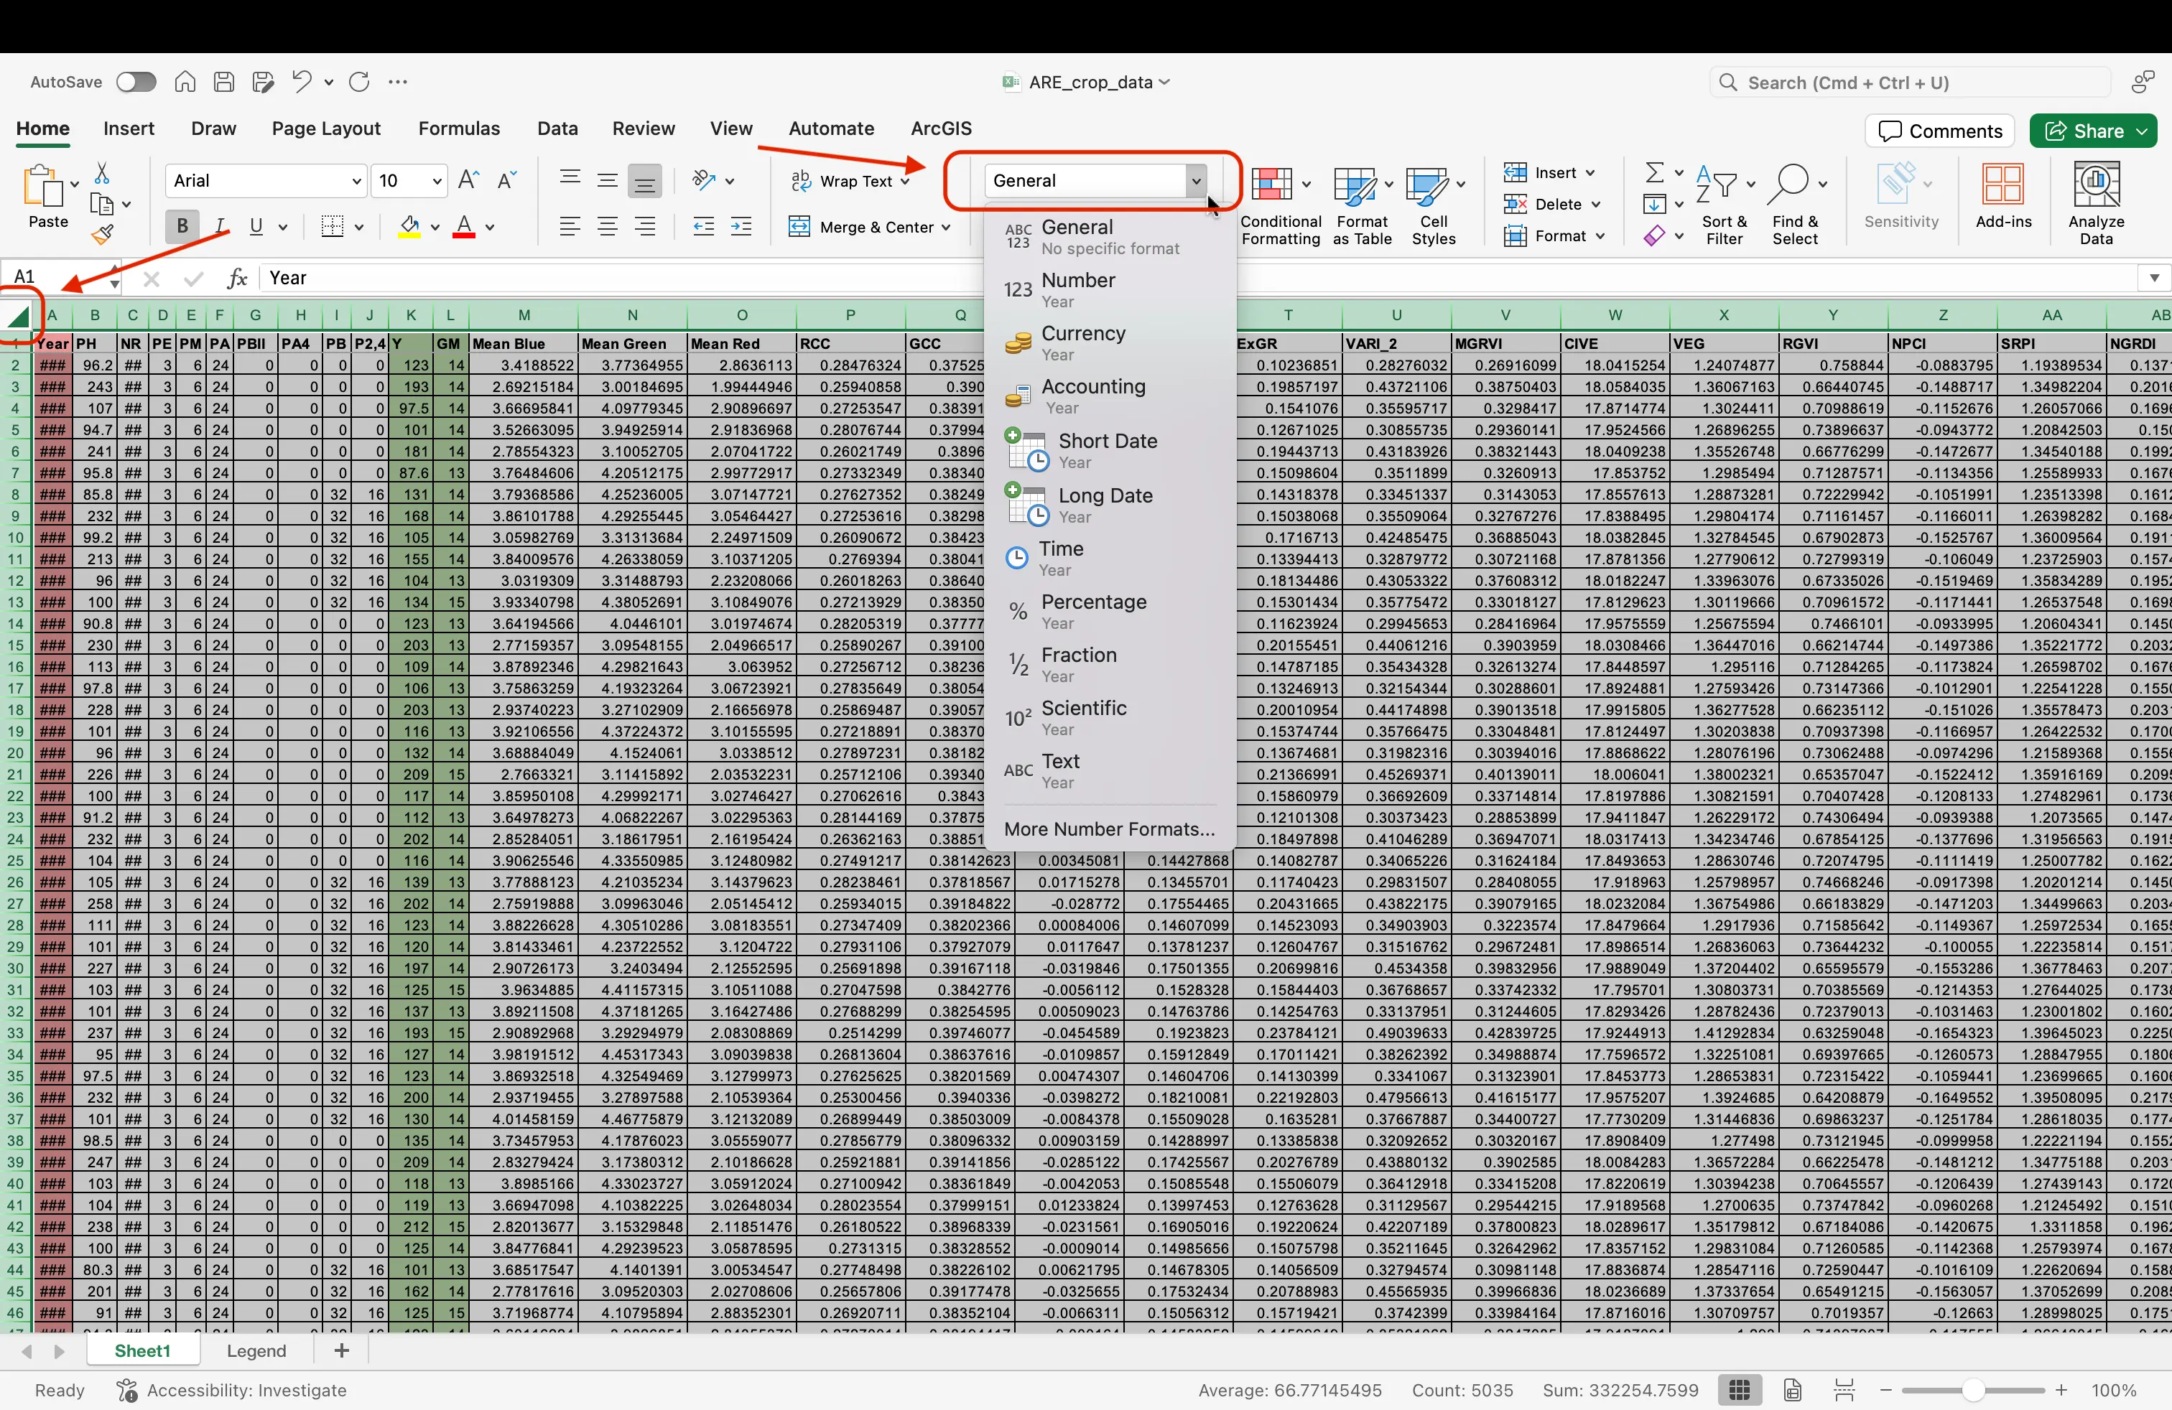Viewport: 2172px width, 1410px height.
Task: Choose Short Date number format
Action: tap(1110, 451)
